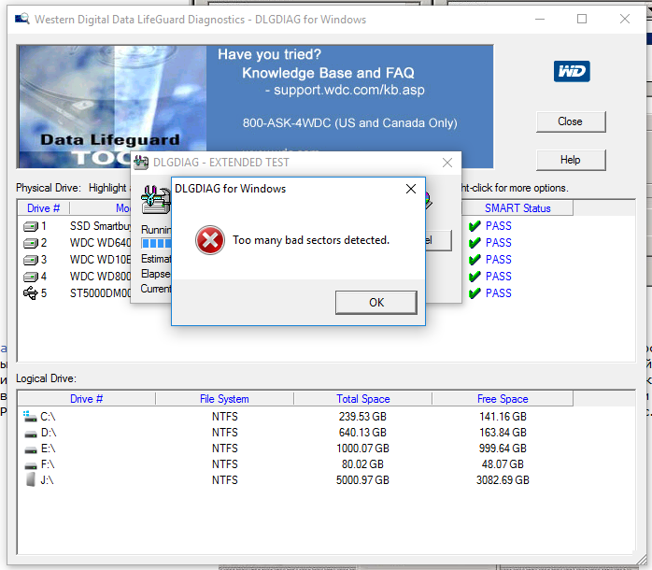
Task: Click 1000.07 GB total space value
Action: coord(362,449)
